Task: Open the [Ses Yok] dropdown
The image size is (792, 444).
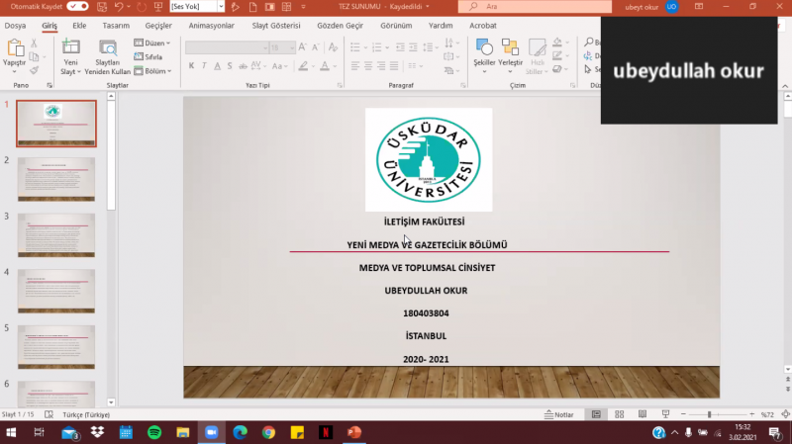Action: pyautogui.click(x=196, y=6)
